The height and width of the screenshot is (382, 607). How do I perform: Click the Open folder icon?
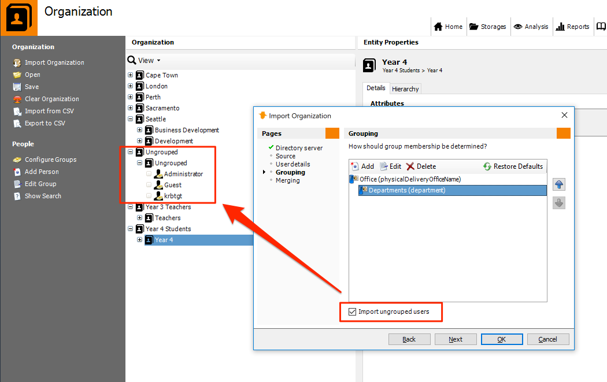pyautogui.click(x=17, y=75)
